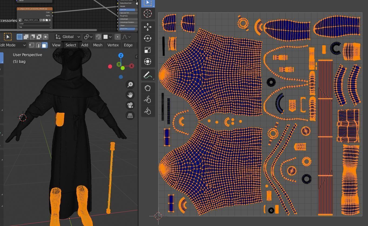Open the View menu

(56, 45)
